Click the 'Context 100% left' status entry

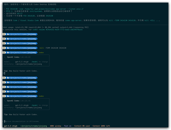101,126
